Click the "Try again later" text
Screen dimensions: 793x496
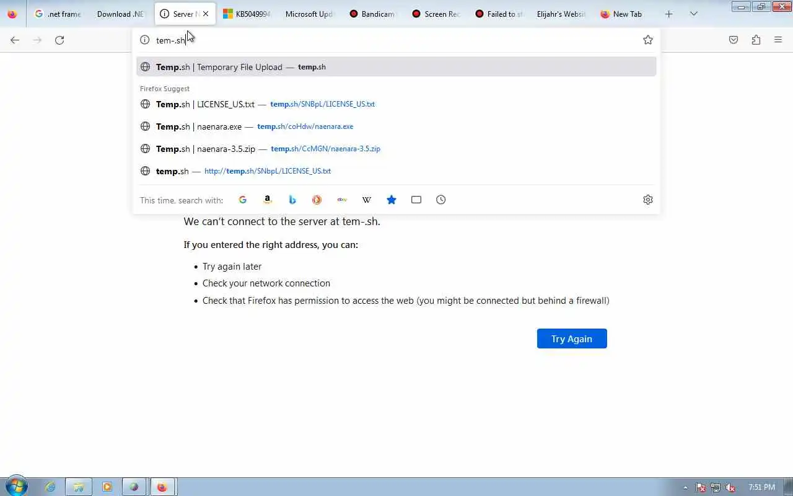pyautogui.click(x=232, y=267)
